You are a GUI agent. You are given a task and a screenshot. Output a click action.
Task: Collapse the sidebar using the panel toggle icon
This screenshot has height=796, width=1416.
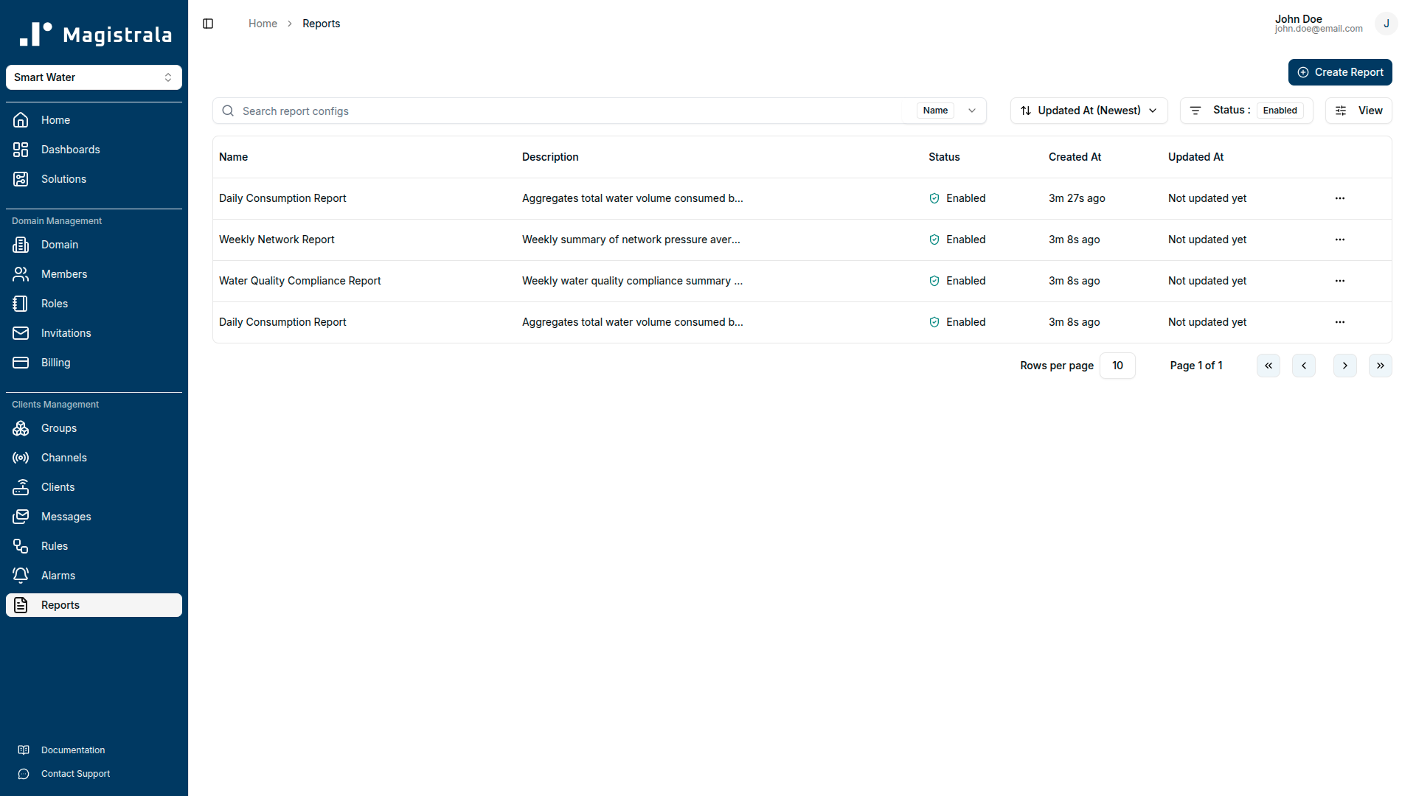tap(207, 23)
